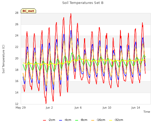The height and width of the screenshot is (125, 166).
Task: Click the 26 y-axis tick label
Action: (x=17, y=24)
